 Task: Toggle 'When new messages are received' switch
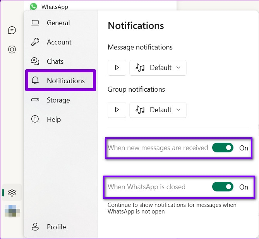[x=223, y=148]
